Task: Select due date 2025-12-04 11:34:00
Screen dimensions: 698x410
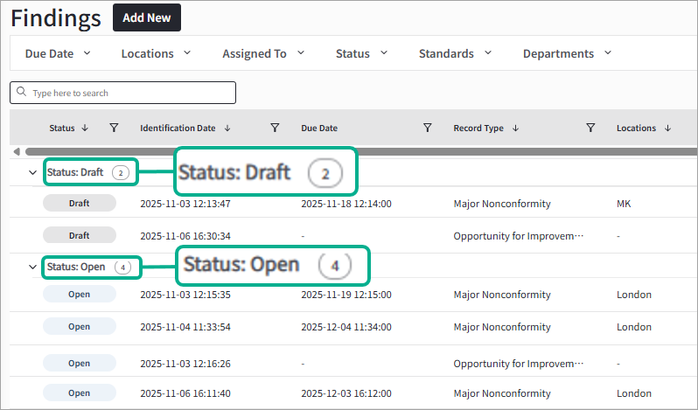Action: point(346,327)
